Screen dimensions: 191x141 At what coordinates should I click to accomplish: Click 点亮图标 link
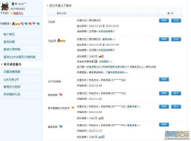click(106, 62)
